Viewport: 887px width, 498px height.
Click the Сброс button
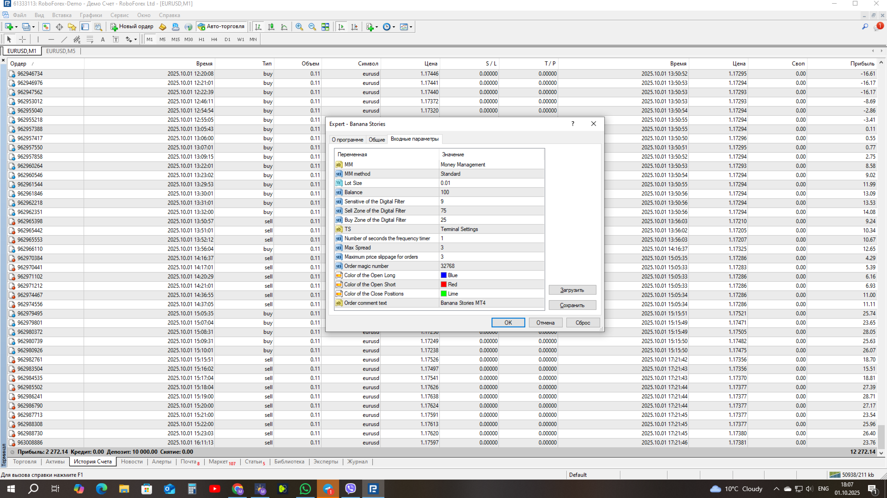[x=583, y=323]
